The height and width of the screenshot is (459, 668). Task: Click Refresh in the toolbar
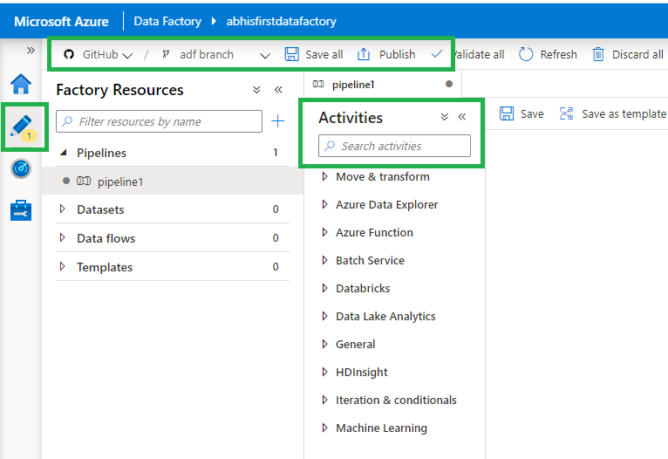click(548, 54)
